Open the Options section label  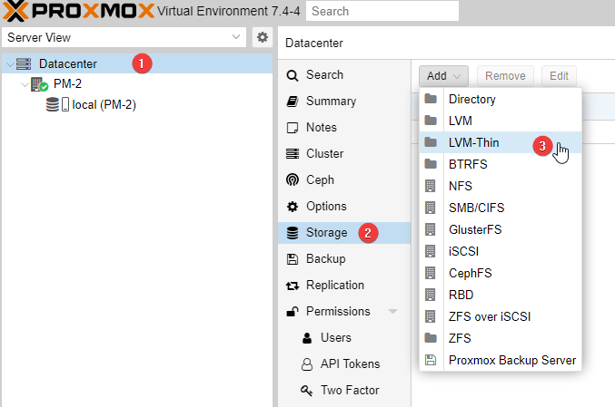(326, 207)
